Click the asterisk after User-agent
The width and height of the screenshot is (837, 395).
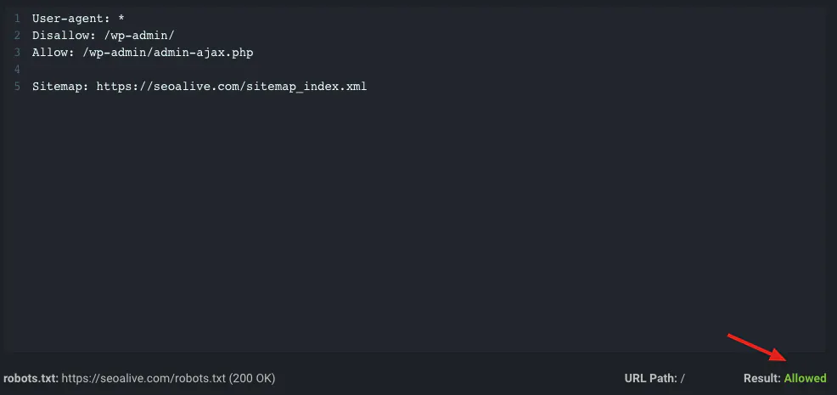[x=121, y=18]
